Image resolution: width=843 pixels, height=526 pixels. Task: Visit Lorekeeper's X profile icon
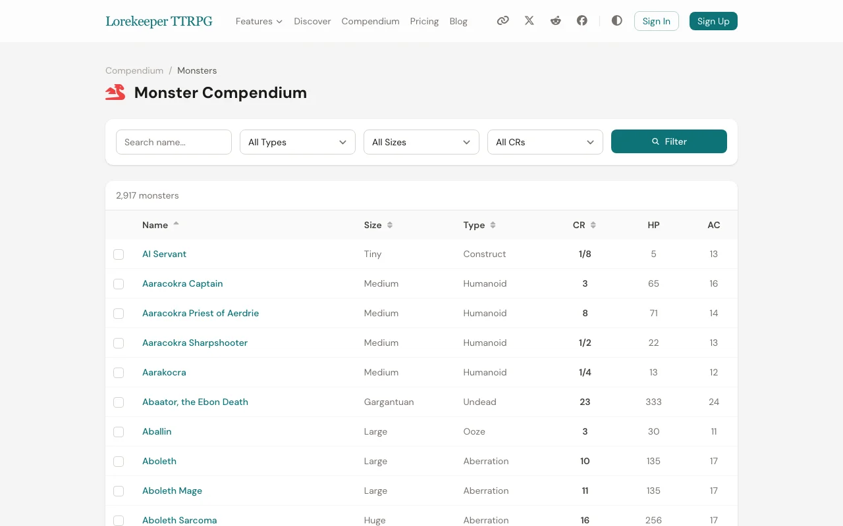click(x=530, y=20)
